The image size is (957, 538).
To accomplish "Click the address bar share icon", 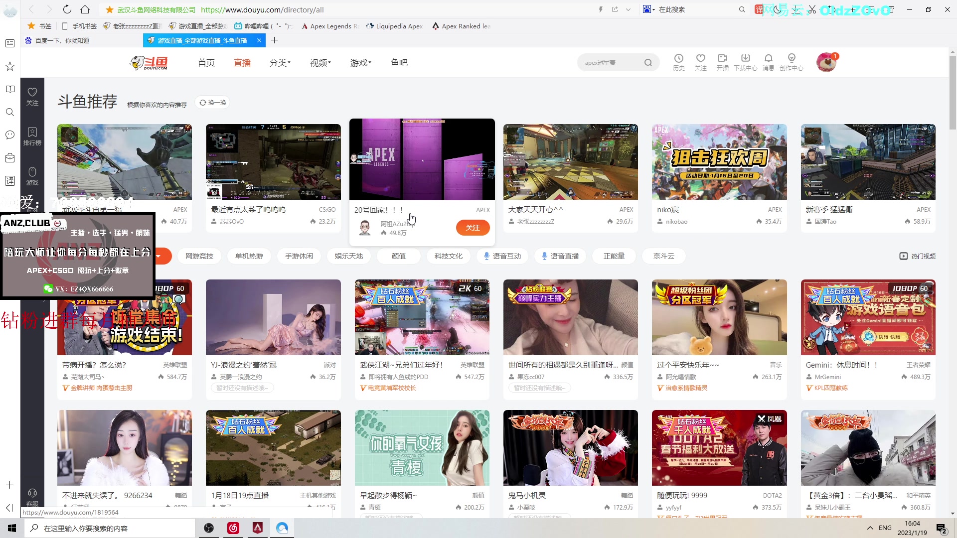I will pyautogui.click(x=615, y=9).
